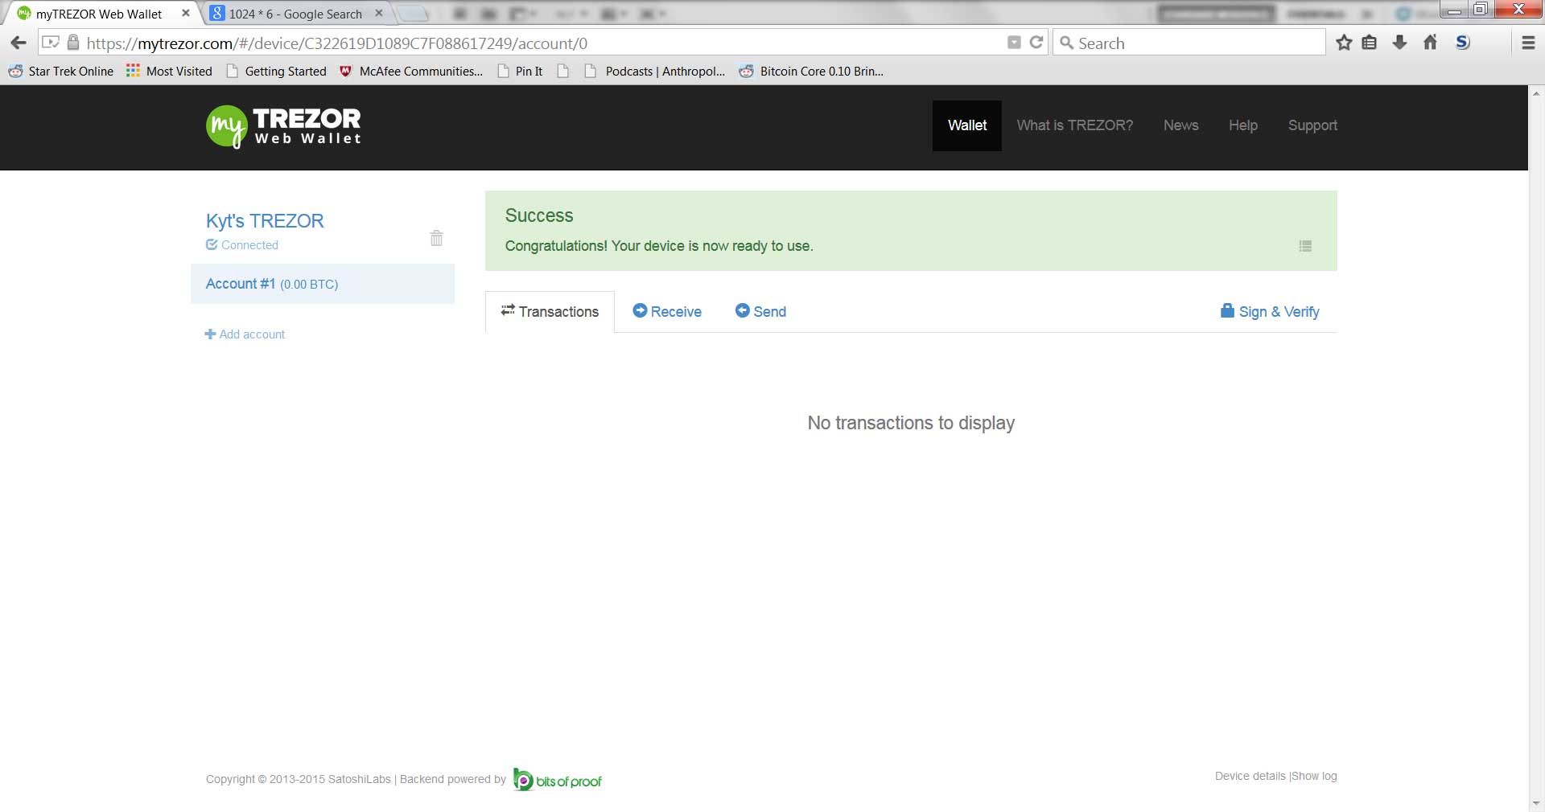The height and width of the screenshot is (812, 1545).
Task: Click the scrollbar up arrow
Action: click(1536, 92)
